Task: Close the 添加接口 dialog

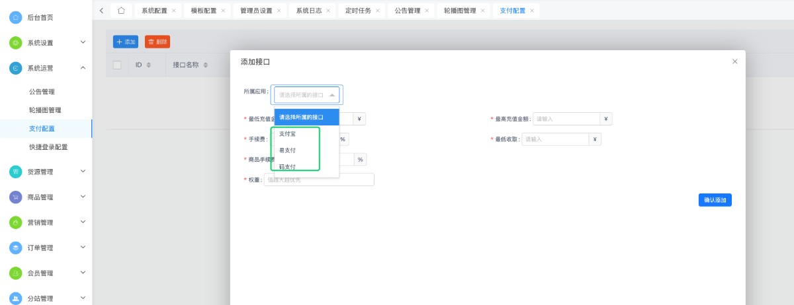Action: coord(734,61)
